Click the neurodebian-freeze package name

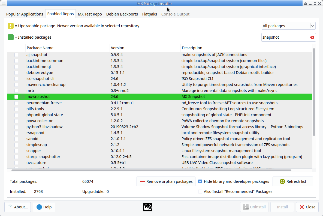[44, 103]
